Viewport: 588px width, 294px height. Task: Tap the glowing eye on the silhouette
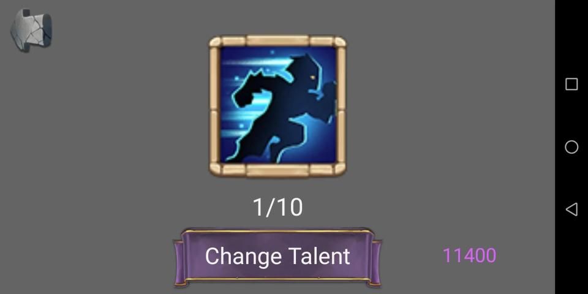click(312, 78)
